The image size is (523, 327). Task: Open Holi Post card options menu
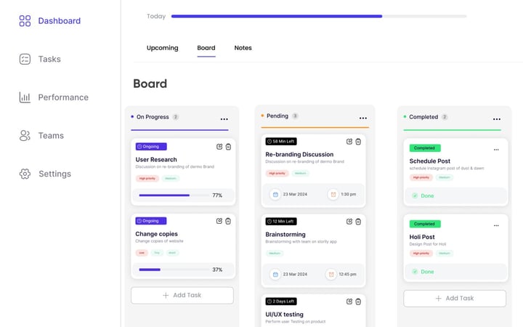pos(496,225)
